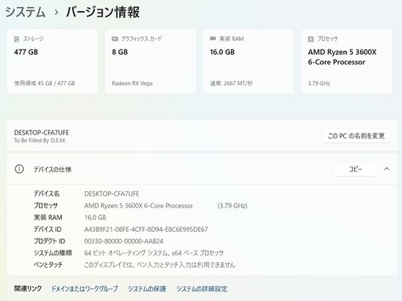Click この PC の名前を変更 button
The image size is (402, 301).
pyautogui.click(x=356, y=136)
